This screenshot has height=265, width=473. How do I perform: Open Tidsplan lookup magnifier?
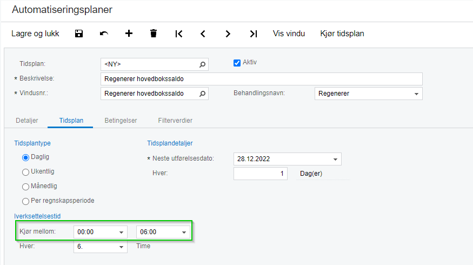click(202, 64)
